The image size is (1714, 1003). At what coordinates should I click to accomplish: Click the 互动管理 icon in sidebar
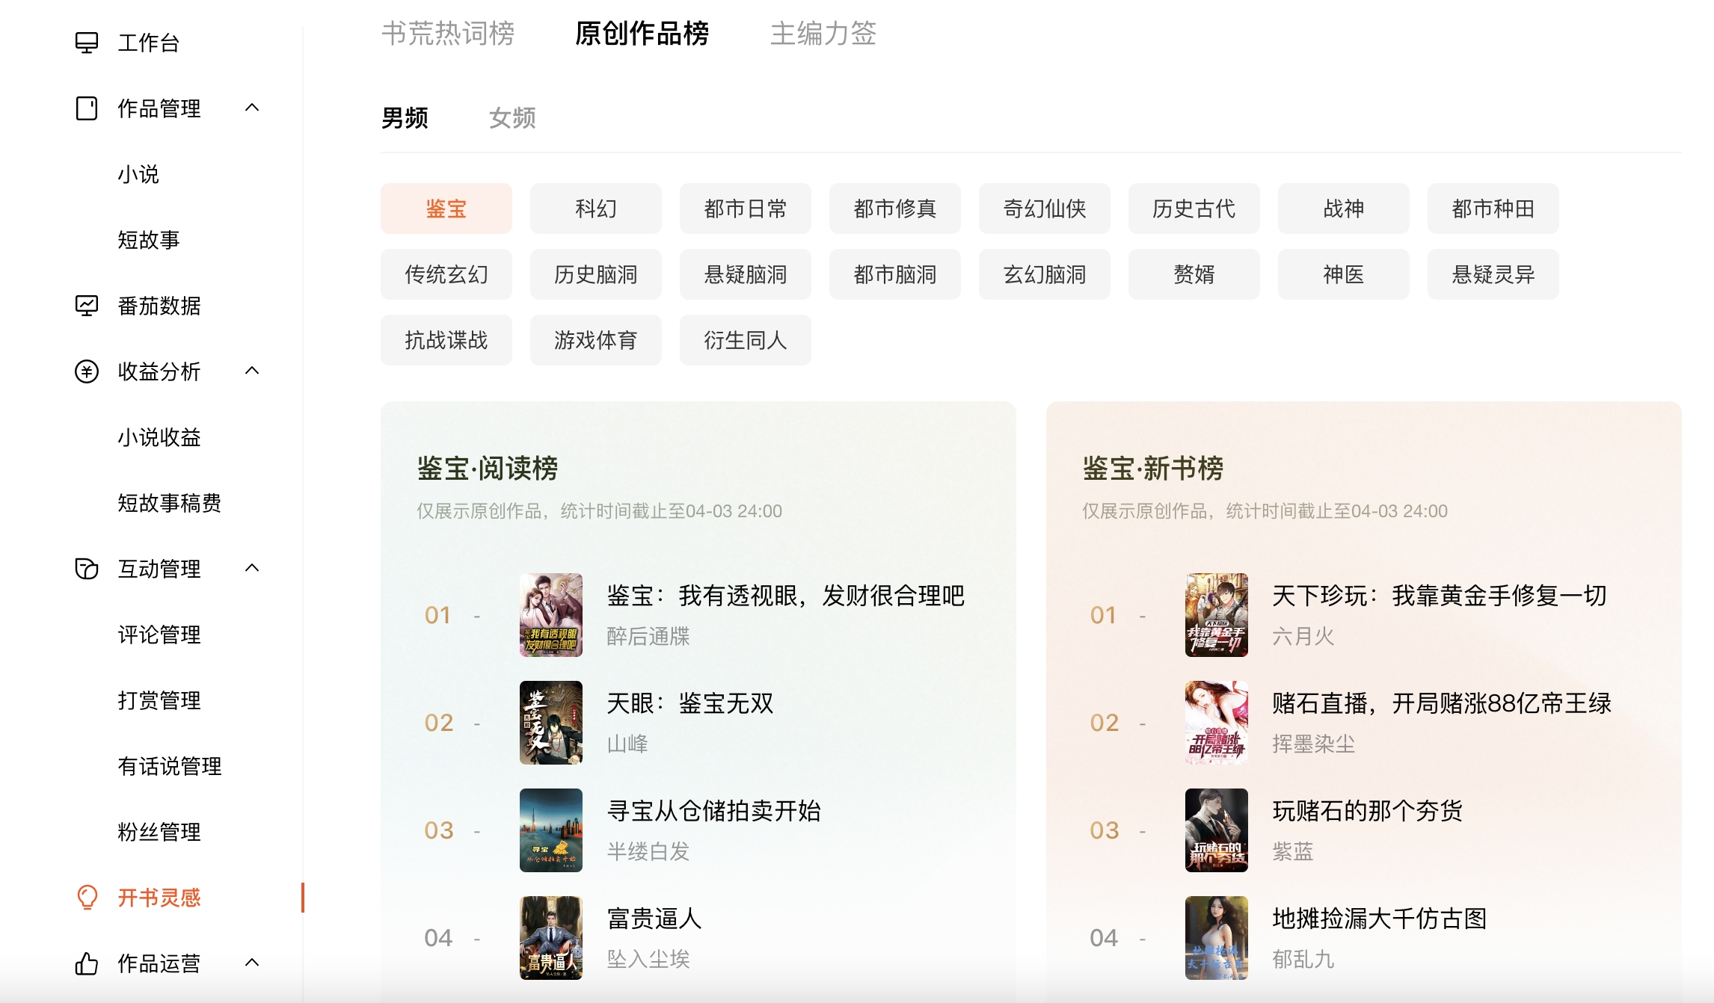tap(87, 569)
